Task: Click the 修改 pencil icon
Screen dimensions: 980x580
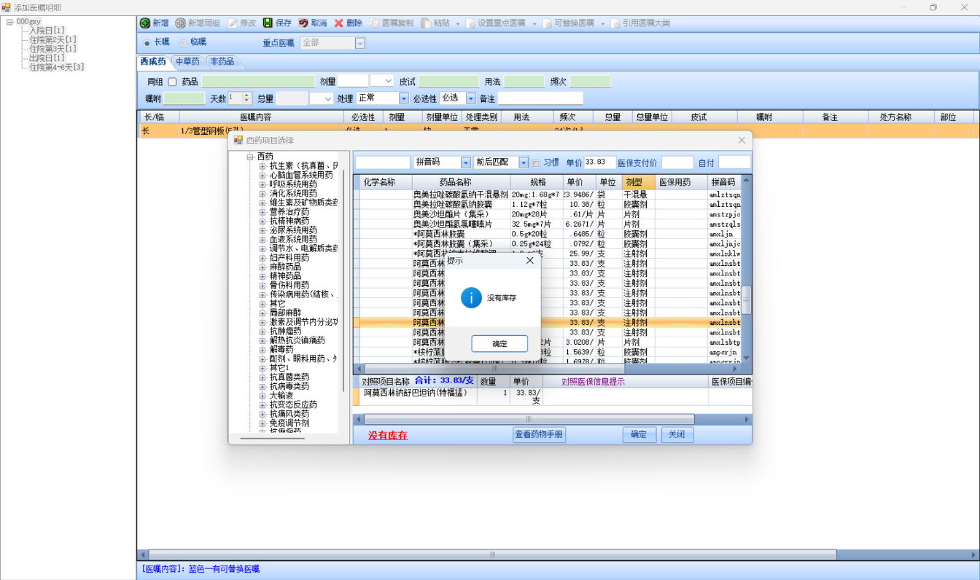Action: 233,23
